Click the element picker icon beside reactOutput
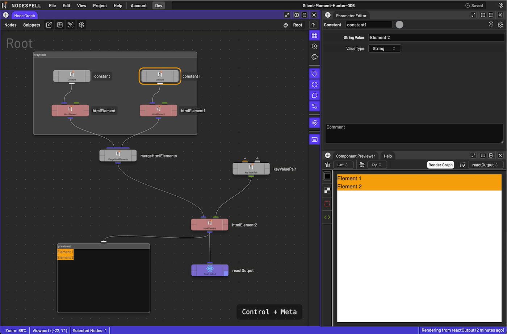The height and width of the screenshot is (334, 507). [462, 165]
